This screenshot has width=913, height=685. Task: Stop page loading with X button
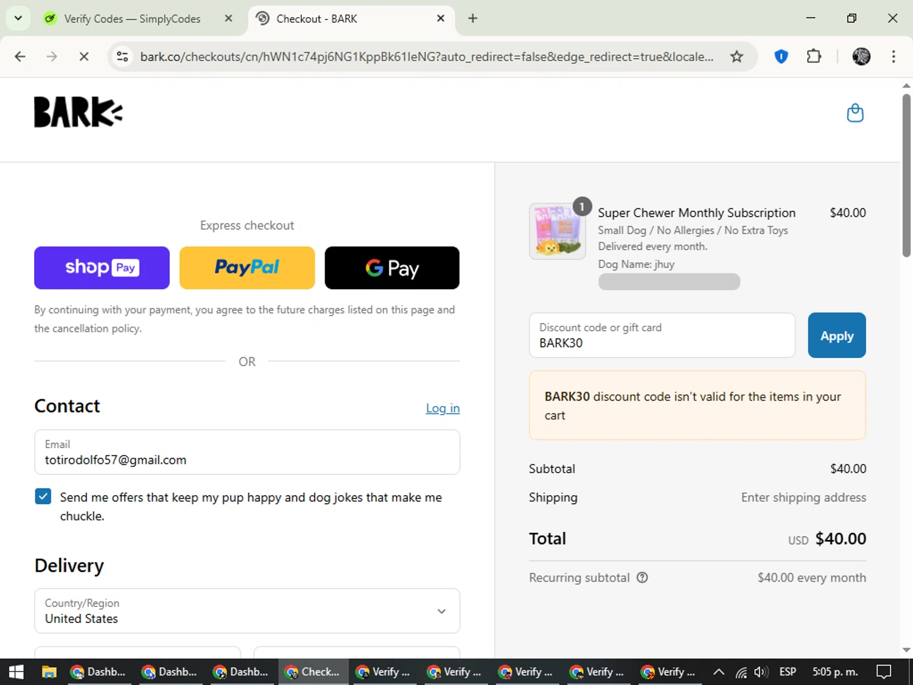(x=84, y=57)
